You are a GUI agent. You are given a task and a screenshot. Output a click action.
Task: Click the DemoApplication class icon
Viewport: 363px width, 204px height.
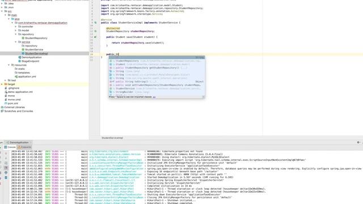click(x=19, y=57)
